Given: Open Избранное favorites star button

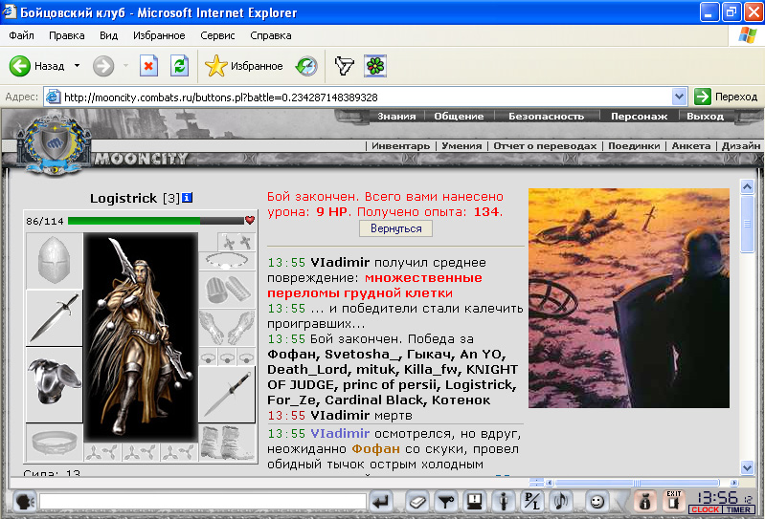Looking at the screenshot, I should 243,66.
